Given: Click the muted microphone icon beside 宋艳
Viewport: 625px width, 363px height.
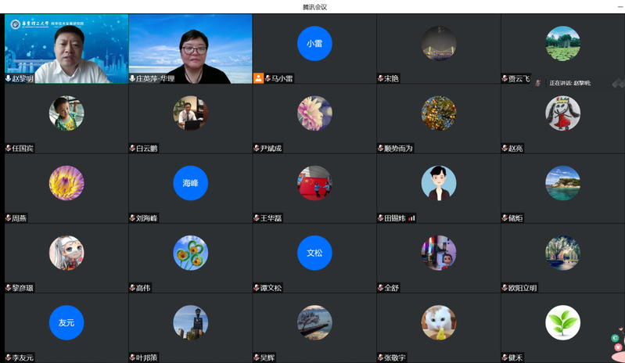Looking at the screenshot, I should tap(380, 79).
